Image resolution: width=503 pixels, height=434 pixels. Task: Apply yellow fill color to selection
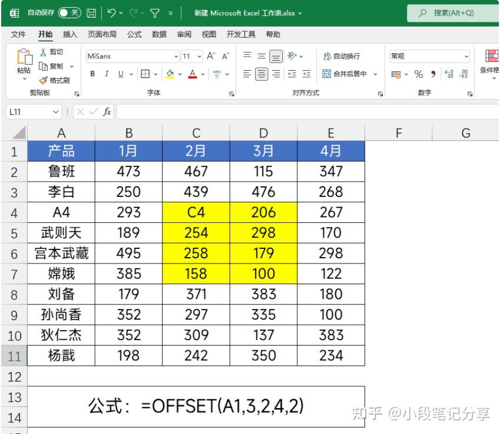pyautogui.click(x=170, y=74)
